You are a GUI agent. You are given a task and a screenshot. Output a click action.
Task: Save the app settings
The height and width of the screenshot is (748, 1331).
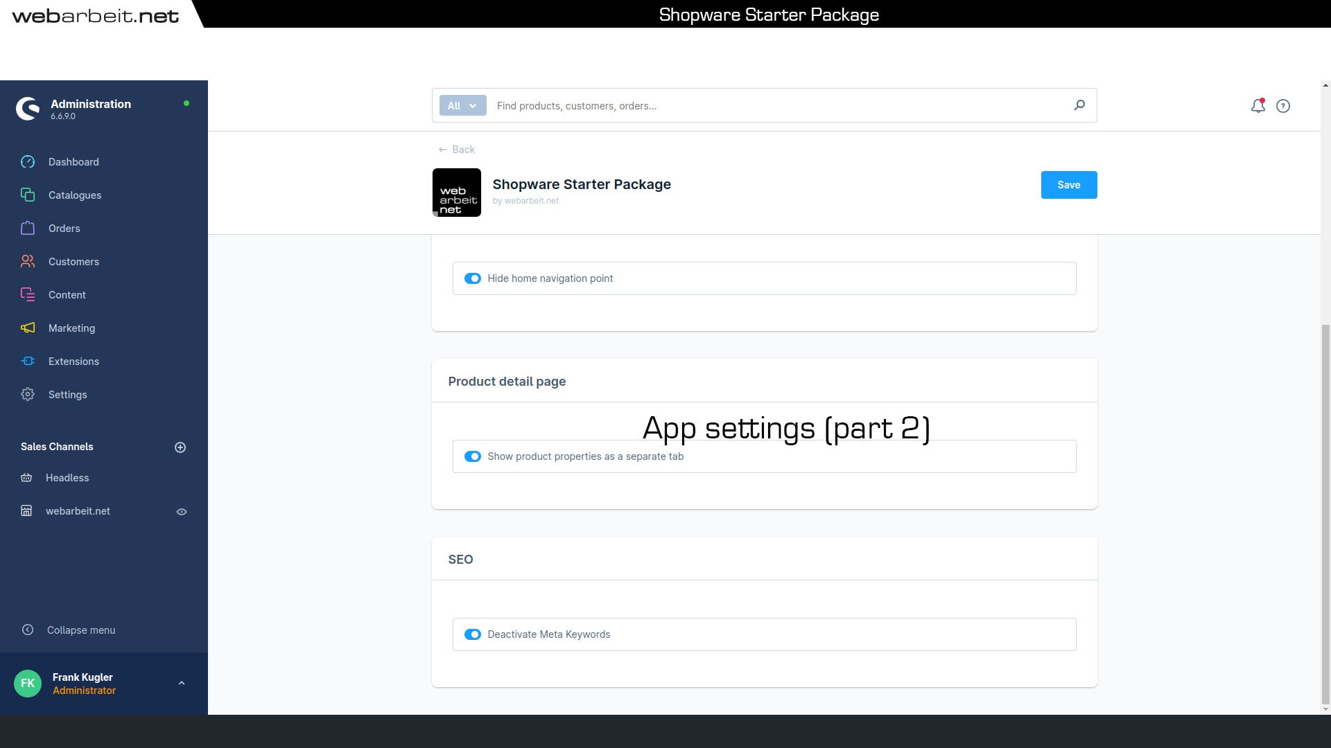[1069, 185]
